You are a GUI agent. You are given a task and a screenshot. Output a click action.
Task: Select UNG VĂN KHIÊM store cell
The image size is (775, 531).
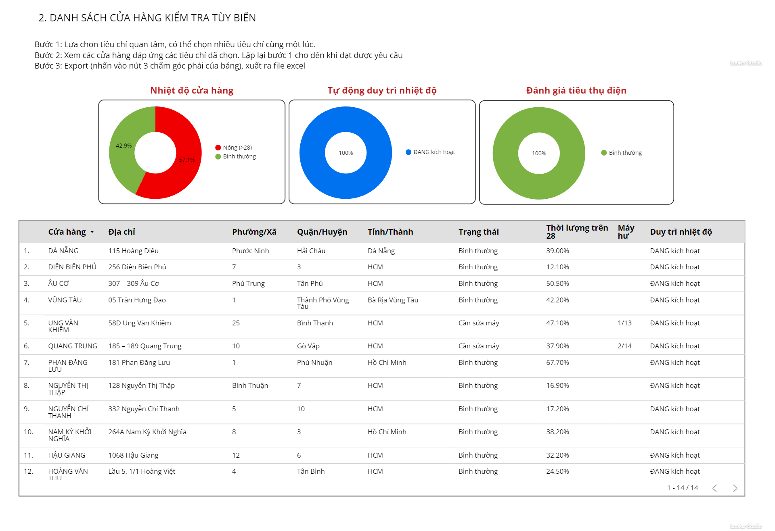(x=63, y=326)
